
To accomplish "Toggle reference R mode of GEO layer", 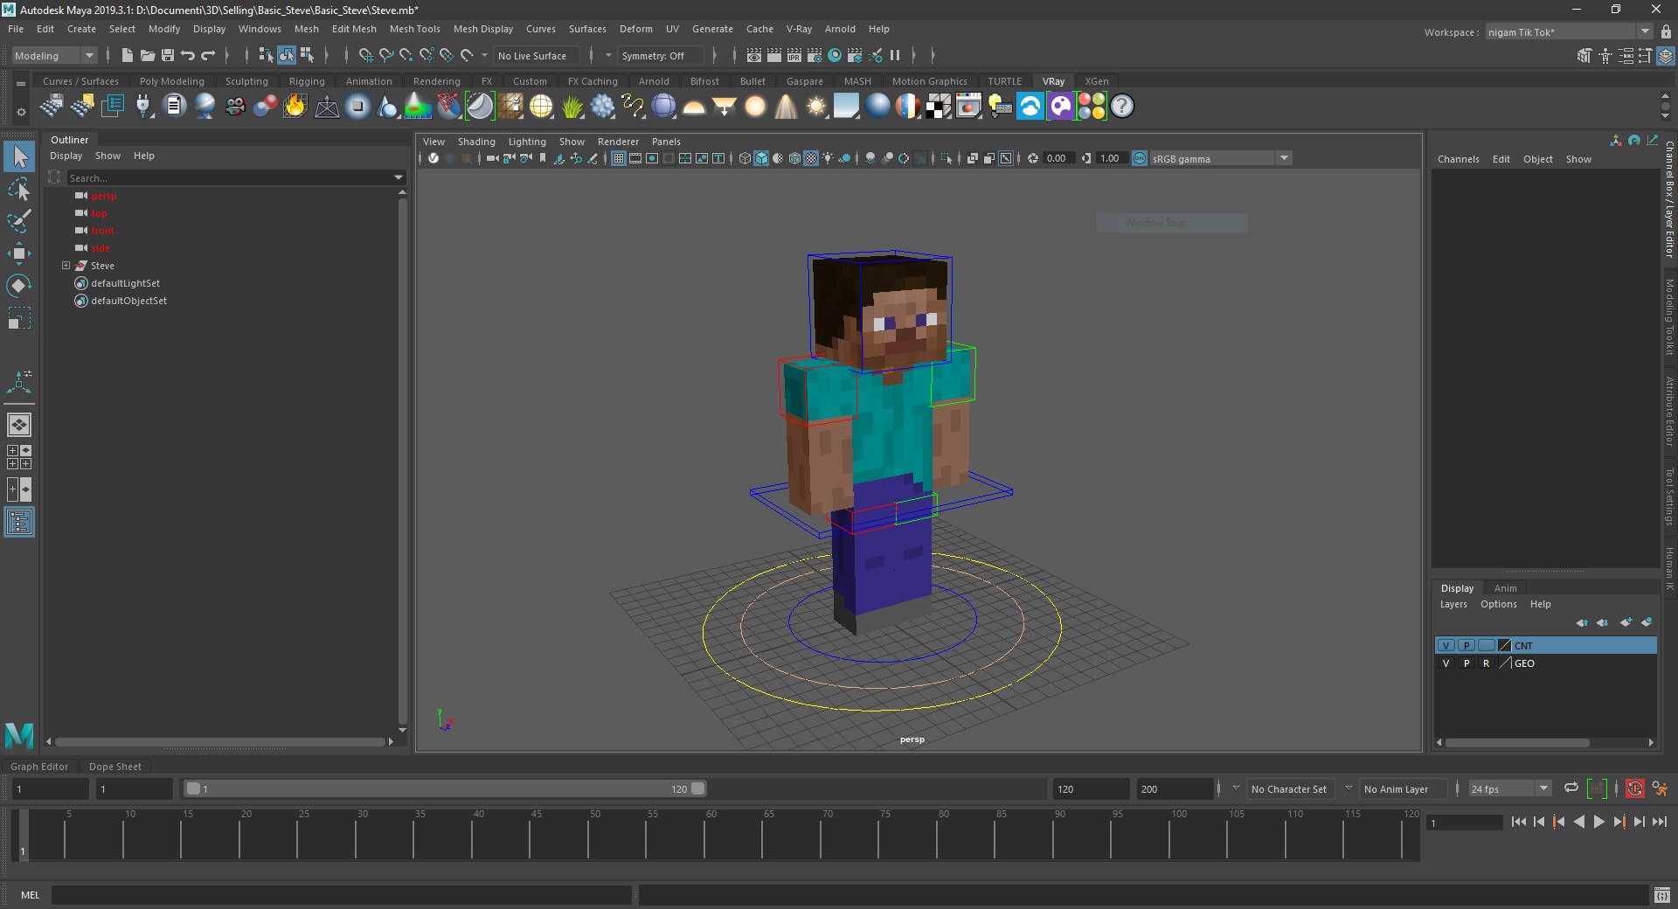I will (1486, 663).
